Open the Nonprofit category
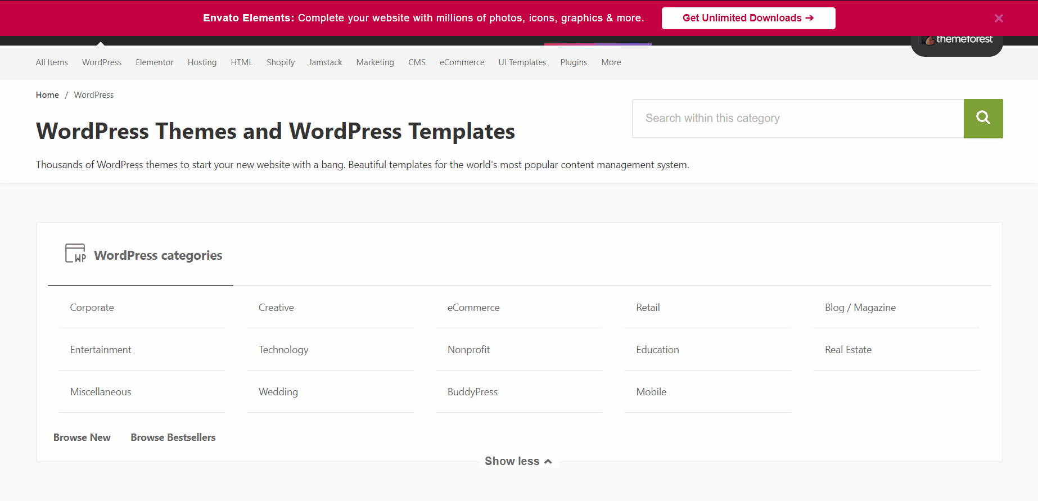This screenshot has width=1038, height=501. [468, 350]
